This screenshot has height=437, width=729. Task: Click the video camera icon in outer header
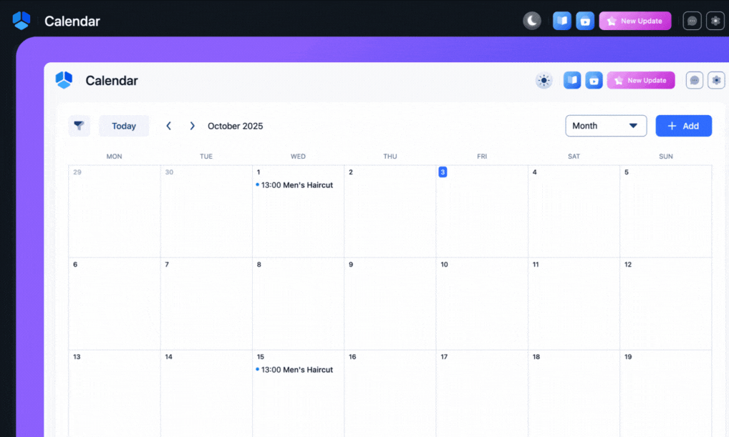(x=585, y=21)
